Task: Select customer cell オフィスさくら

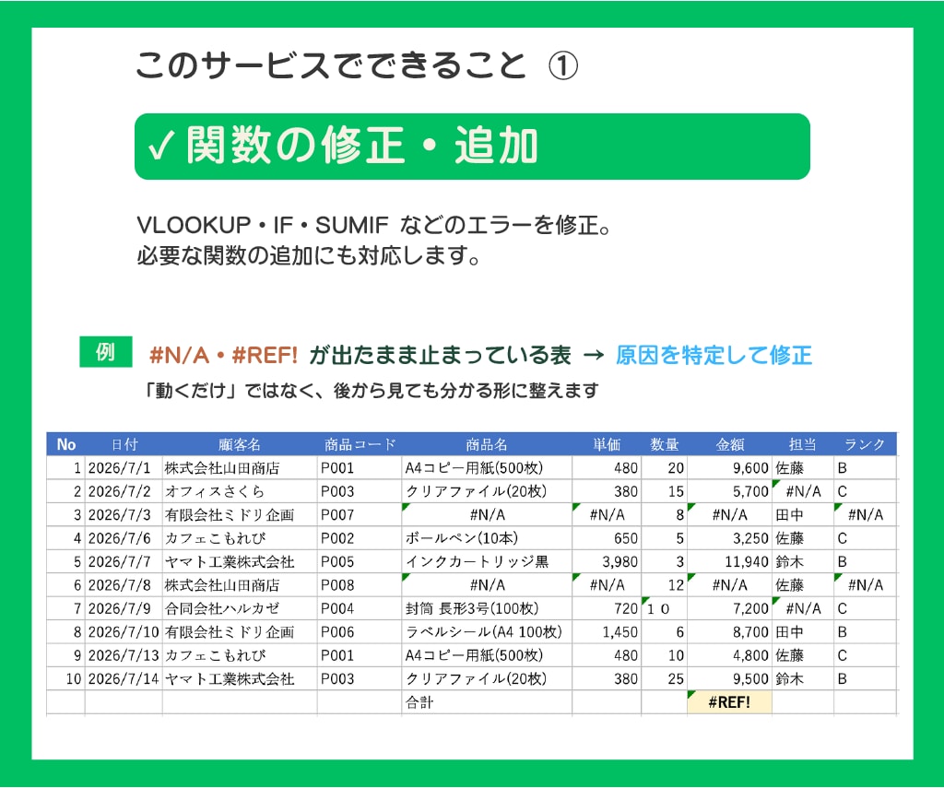Action: (240, 491)
